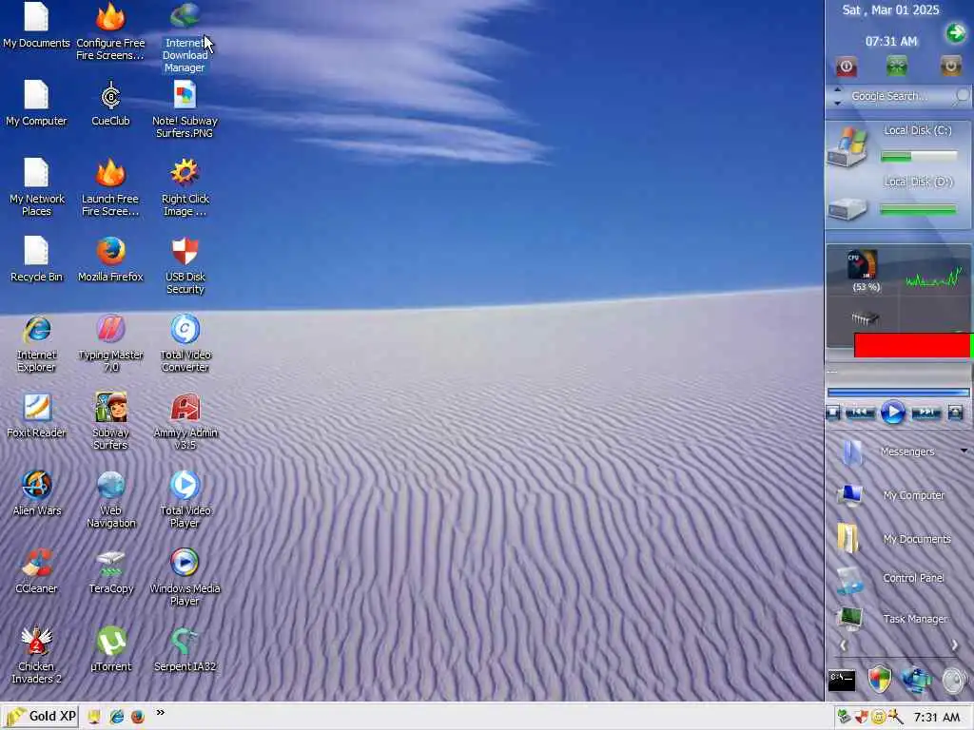The width and height of the screenshot is (974, 730).
Task: Expand the Messengers sidebar dropdown arrow
Action: pyautogui.click(x=964, y=451)
